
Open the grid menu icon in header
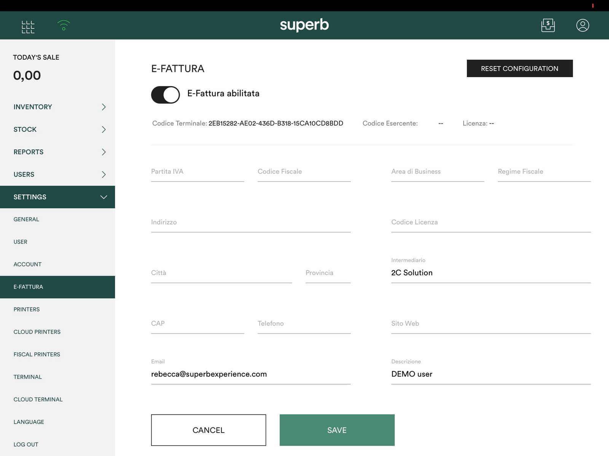28,27
